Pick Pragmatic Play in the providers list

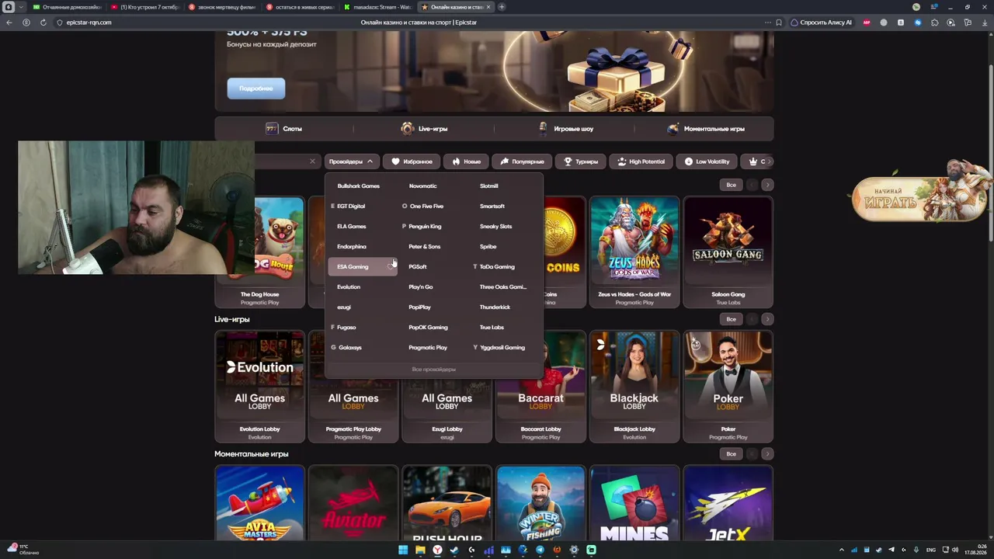(x=428, y=348)
